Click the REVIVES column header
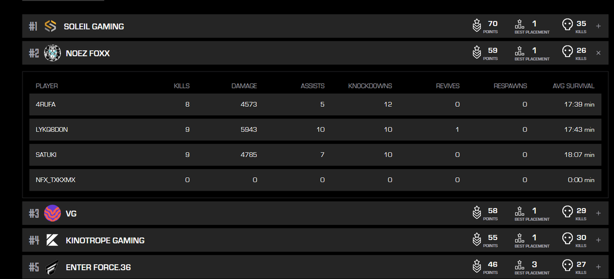Screen dimensions: 614x279 click(x=447, y=86)
